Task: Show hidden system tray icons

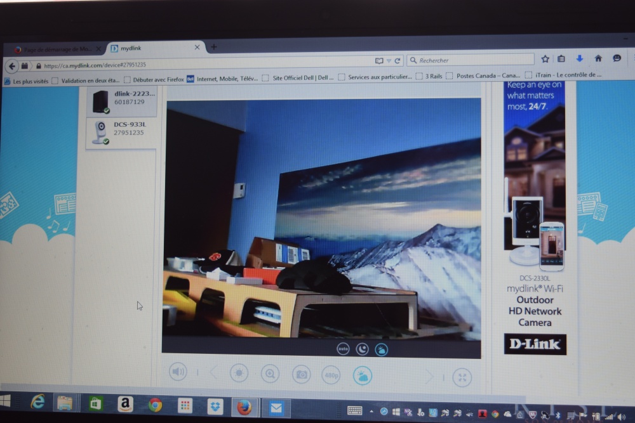Action: (x=371, y=412)
